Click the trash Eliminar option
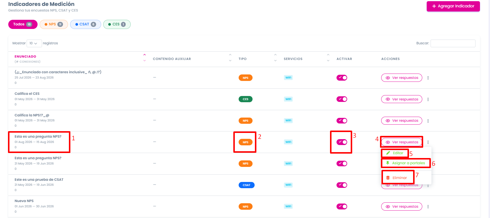 pos(397,178)
